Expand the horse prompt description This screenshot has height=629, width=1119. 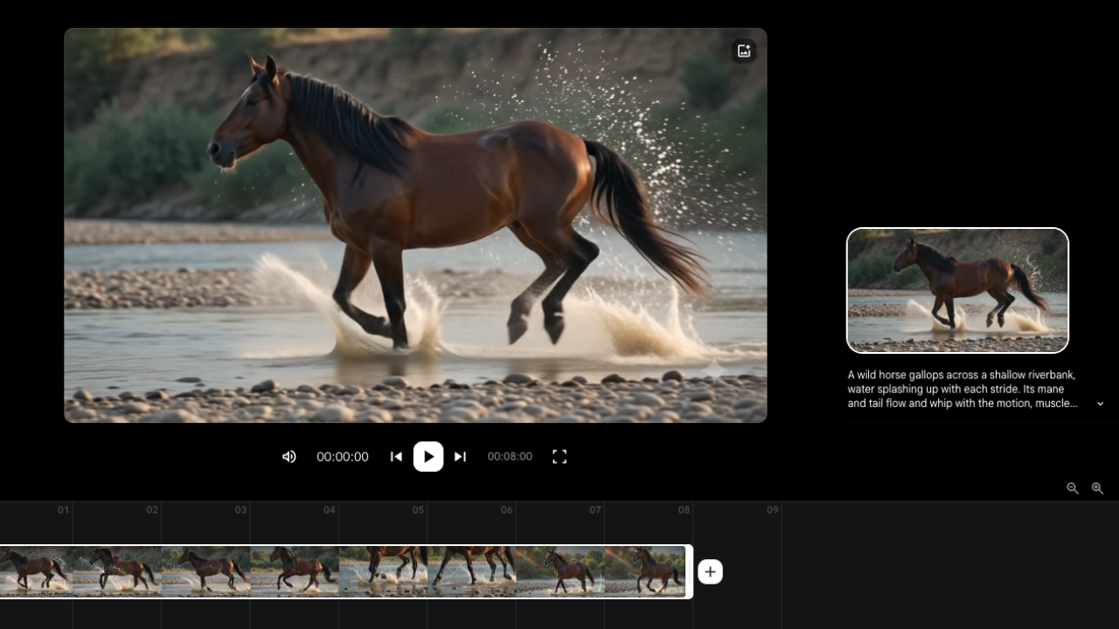tap(1100, 404)
